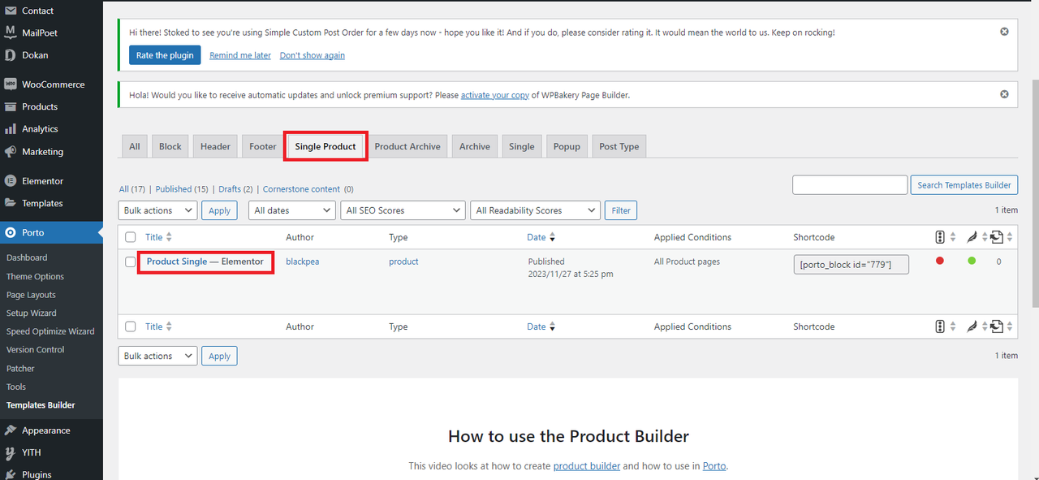Switch to the All tab

(x=135, y=146)
